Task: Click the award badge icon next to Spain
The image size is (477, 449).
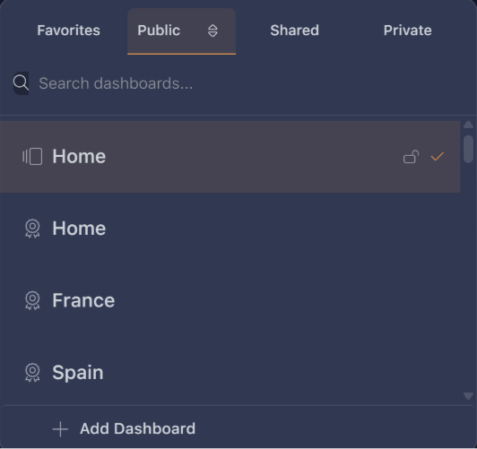Action: [x=32, y=373]
